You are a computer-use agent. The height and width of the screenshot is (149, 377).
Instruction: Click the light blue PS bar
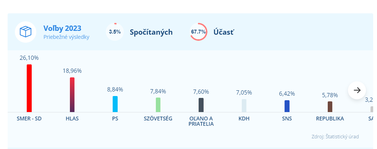point(115,104)
